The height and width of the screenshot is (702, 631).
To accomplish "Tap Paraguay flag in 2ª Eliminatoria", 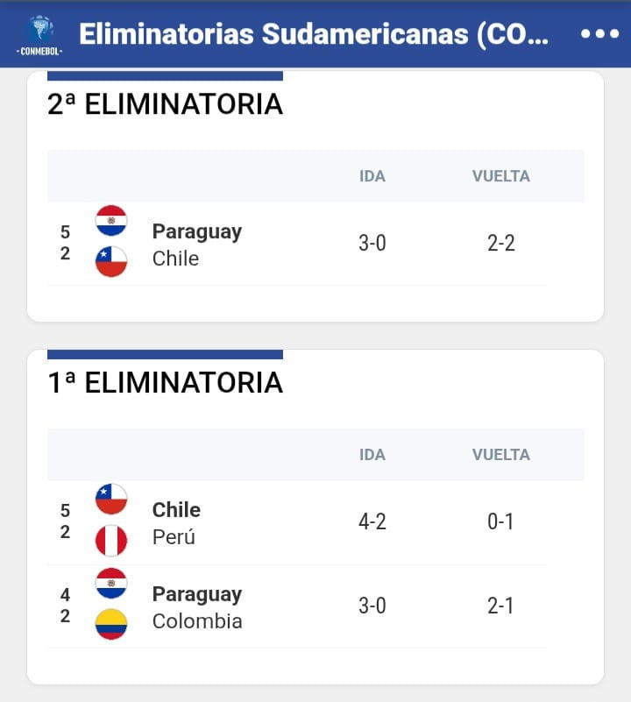I will [x=111, y=220].
